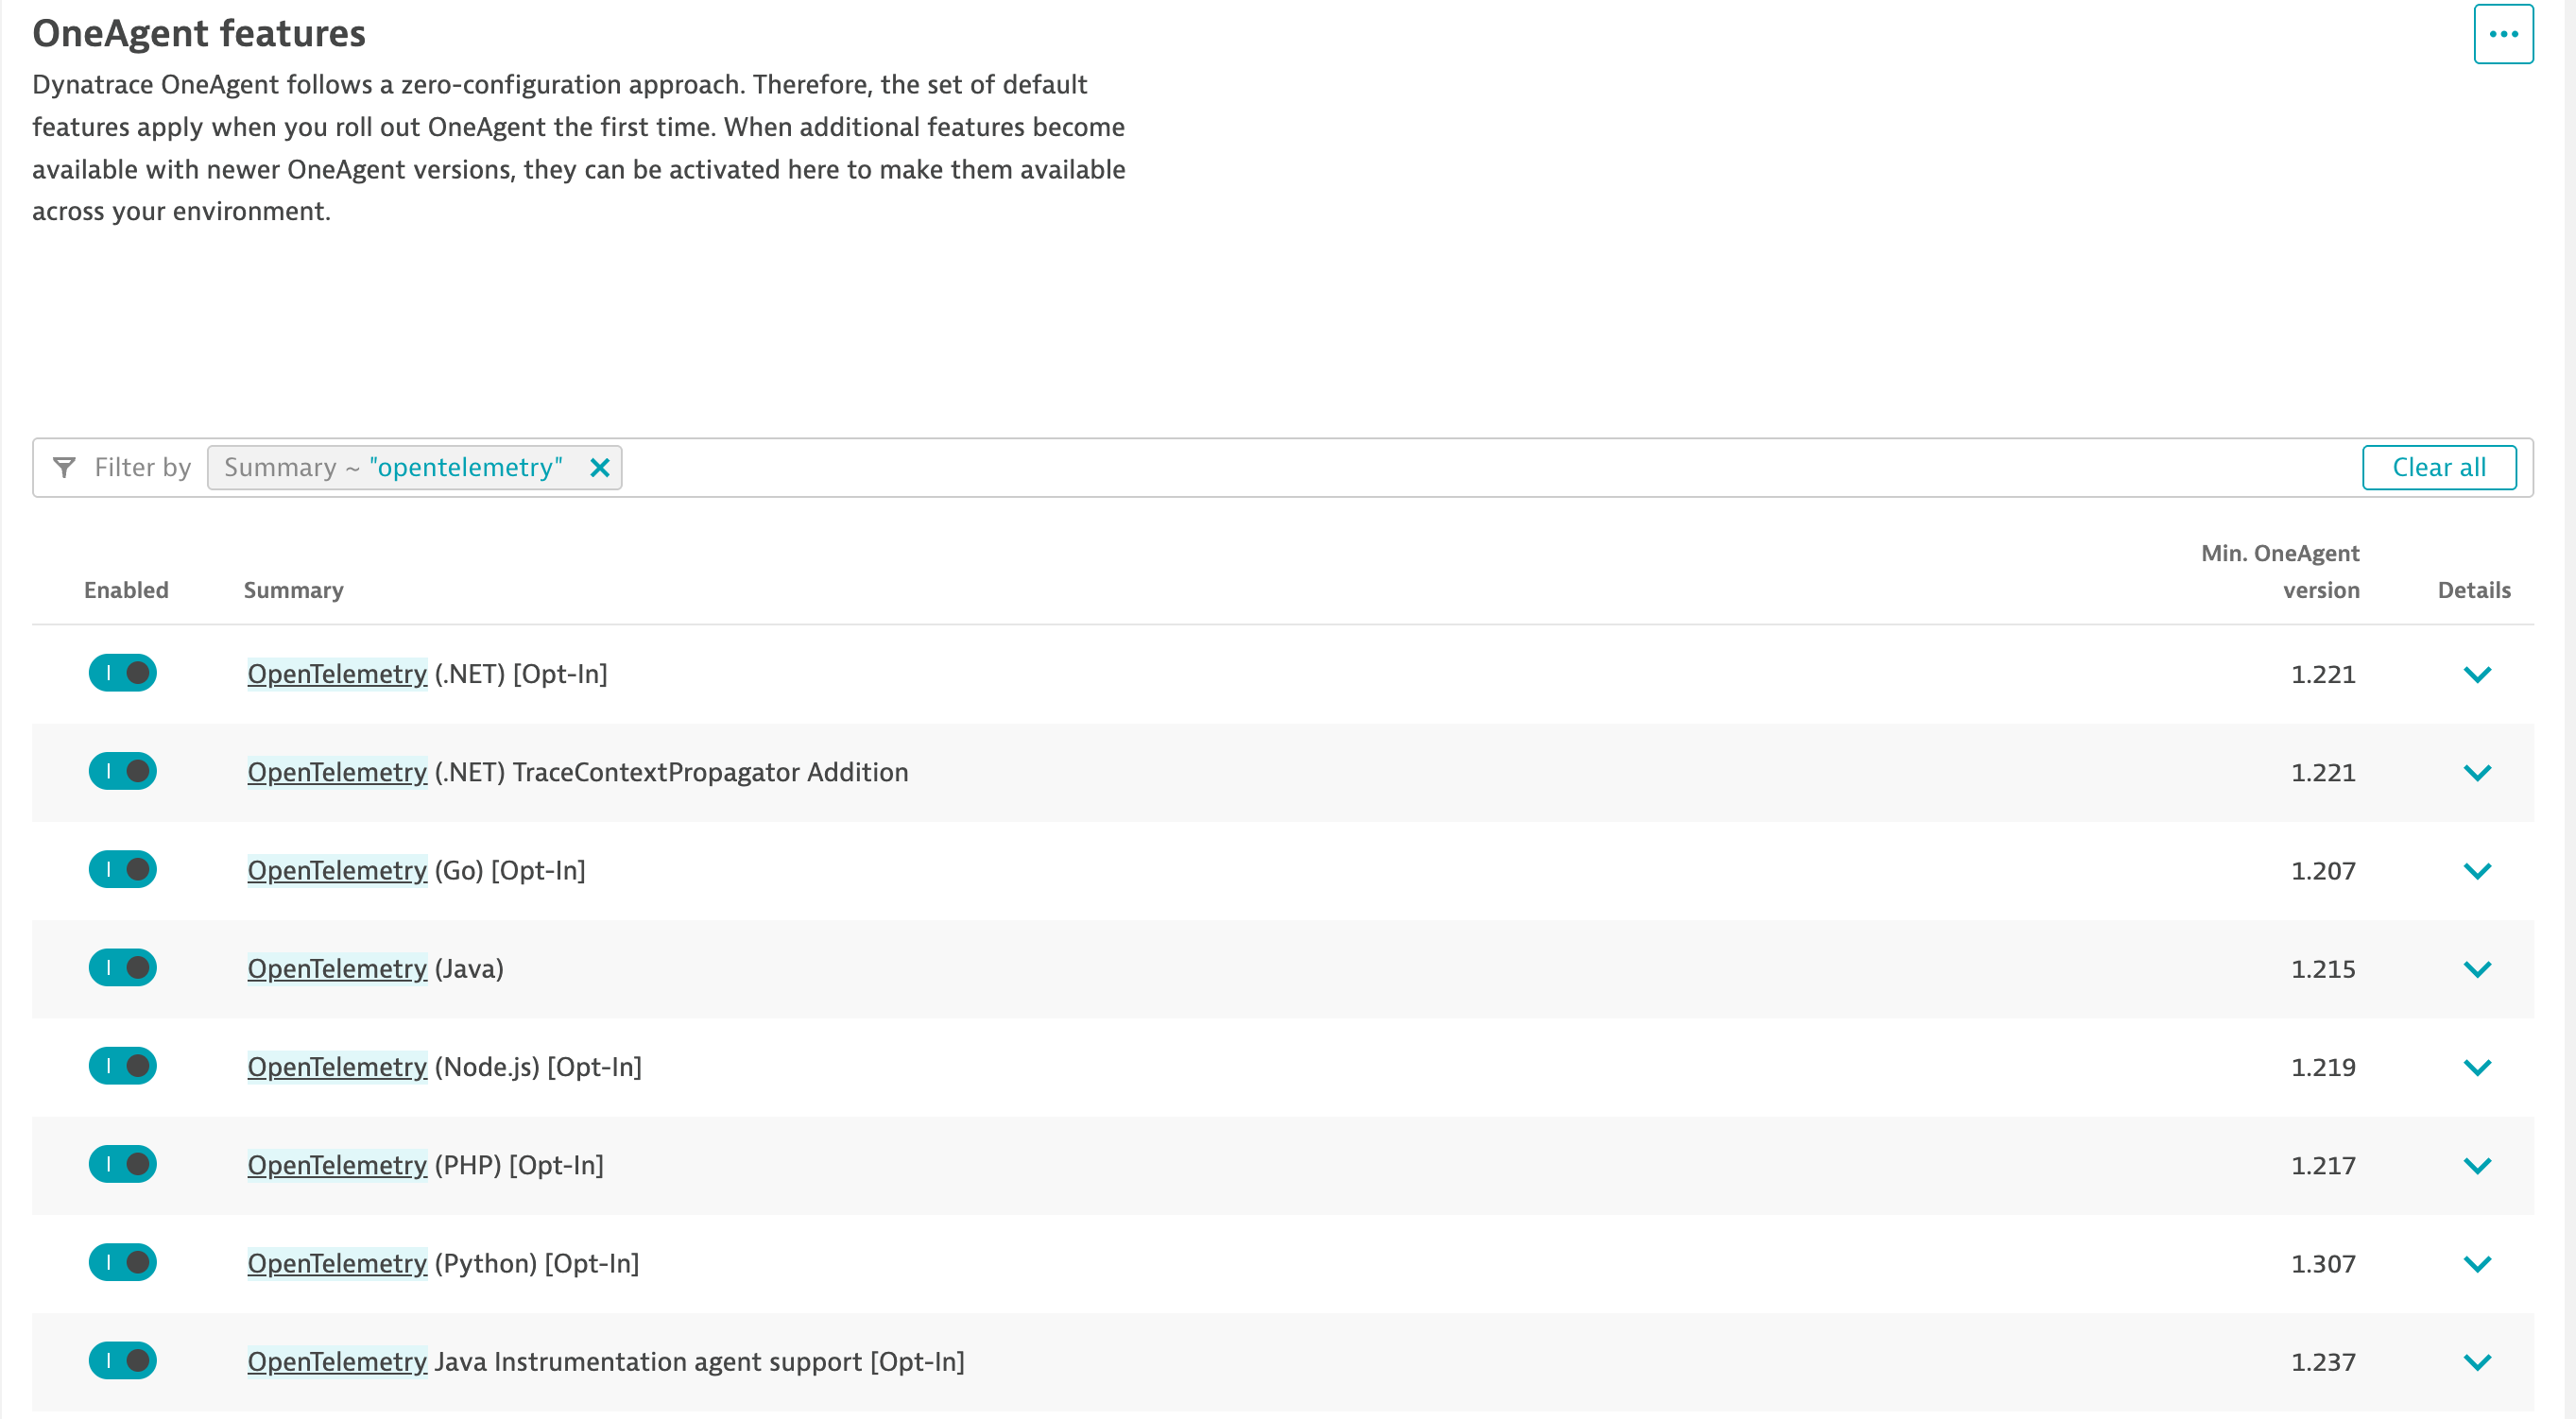2576x1419 pixels.
Task: Expand TraceContextPropagator Addition details chevron
Action: tap(2476, 772)
